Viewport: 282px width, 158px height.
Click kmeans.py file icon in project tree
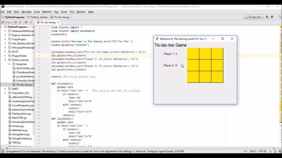click(x=10, y=126)
